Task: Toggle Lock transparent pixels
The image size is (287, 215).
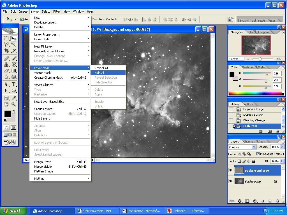Action: [x=239, y=161]
